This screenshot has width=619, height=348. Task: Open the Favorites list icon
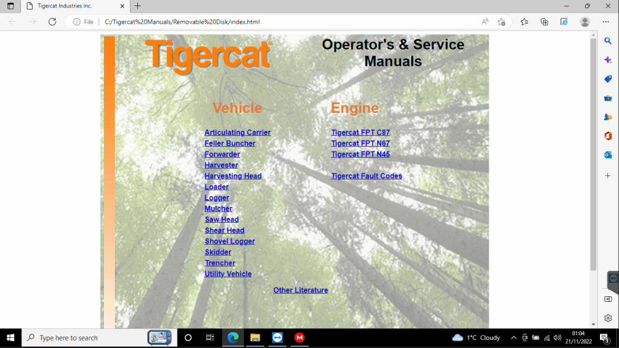click(x=525, y=22)
